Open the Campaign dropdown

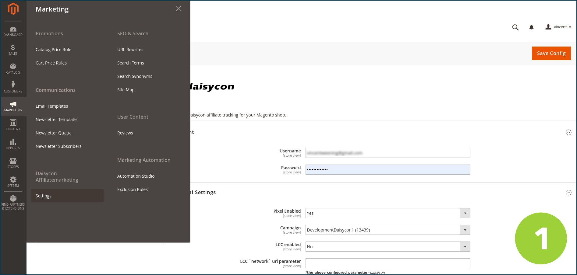[388, 230]
